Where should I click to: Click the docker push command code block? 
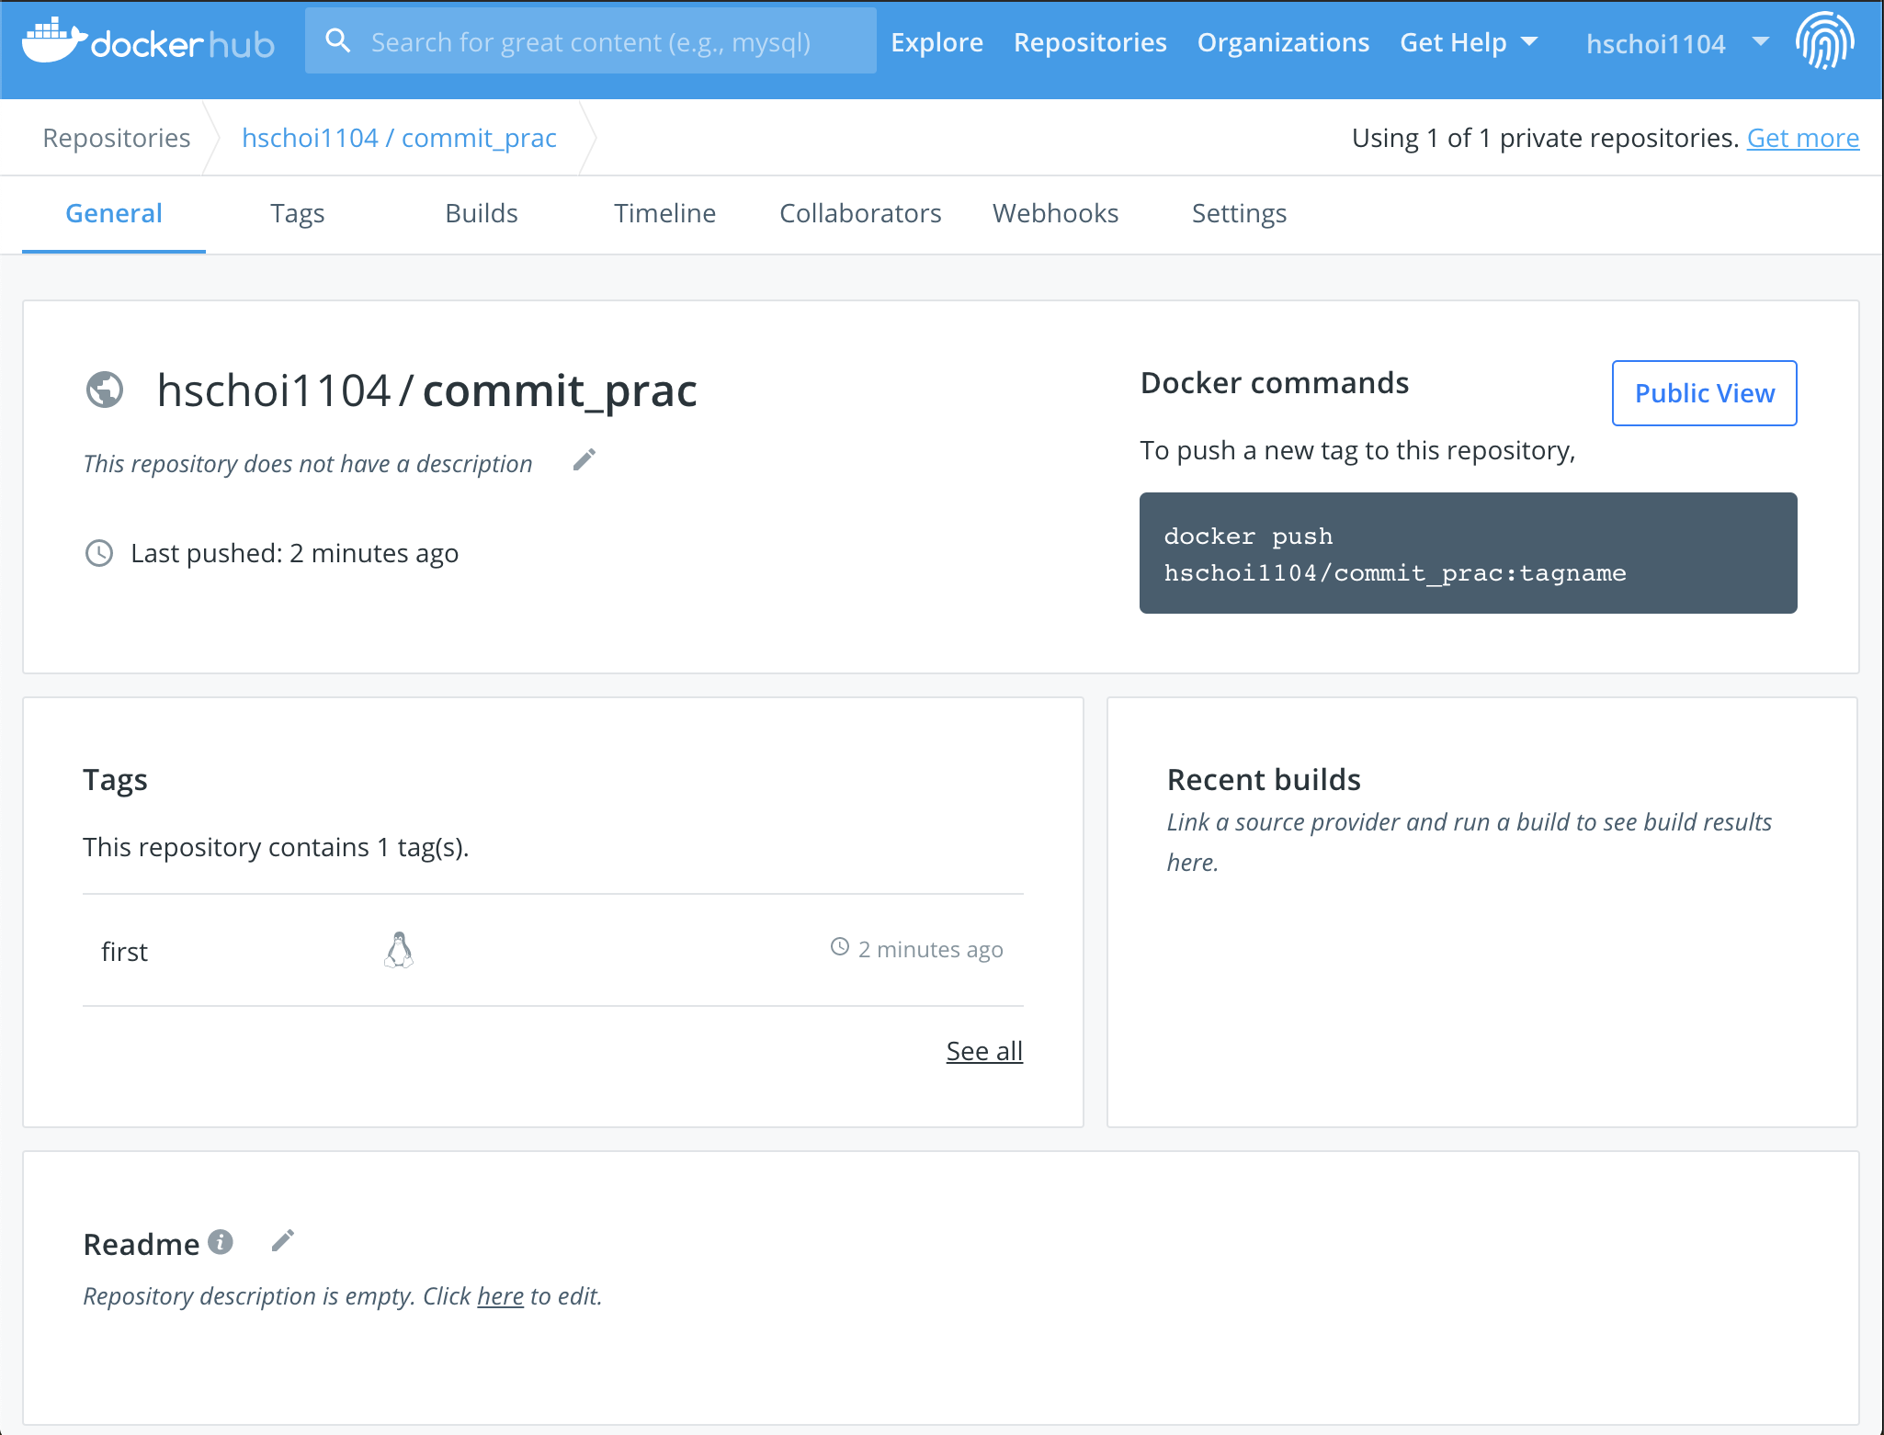coord(1468,553)
